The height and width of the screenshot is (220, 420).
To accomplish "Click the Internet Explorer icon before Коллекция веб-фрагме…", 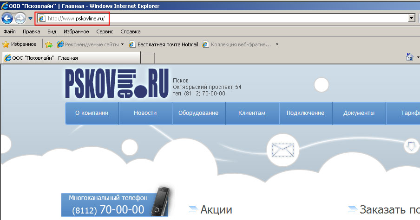I will pos(205,44).
